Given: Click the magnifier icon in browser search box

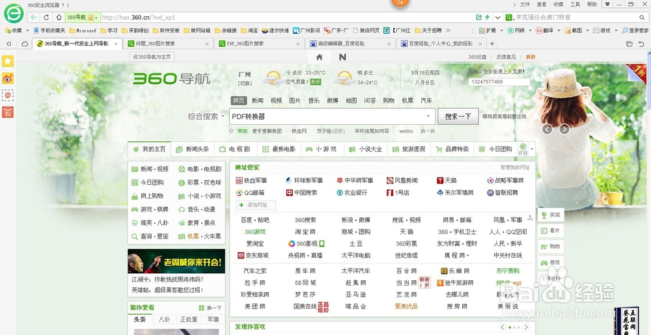Looking at the screenshot, I should [x=642, y=18].
